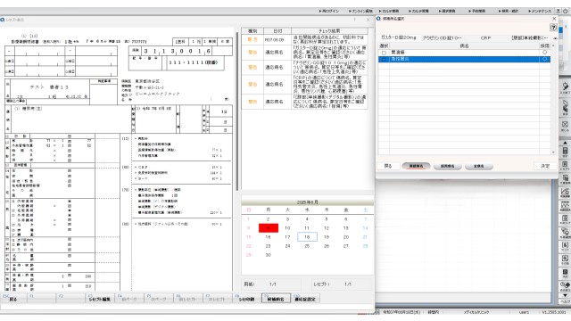Click the その他 icon in right sidebar
The image size is (571, 321).
click(x=565, y=259)
